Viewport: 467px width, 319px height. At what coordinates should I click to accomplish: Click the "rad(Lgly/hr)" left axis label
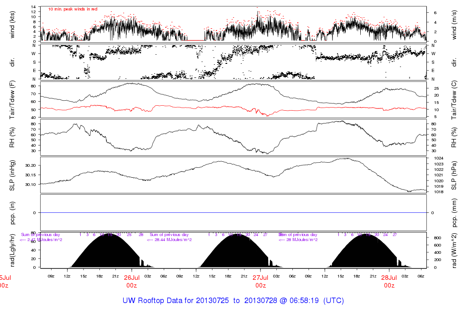(x=13, y=250)
